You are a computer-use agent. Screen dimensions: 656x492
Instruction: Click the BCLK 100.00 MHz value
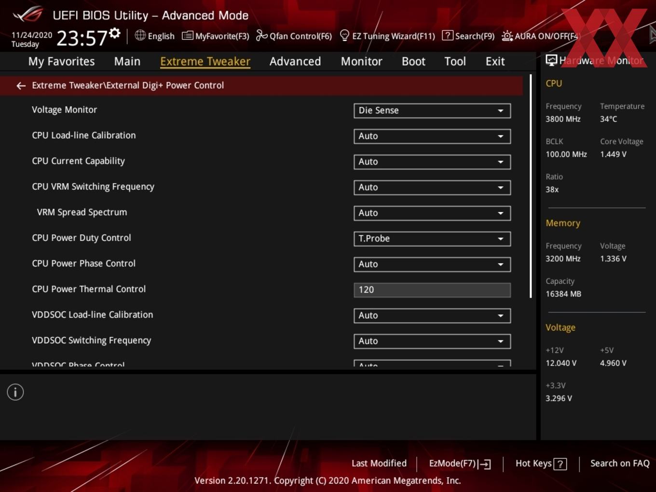pyautogui.click(x=566, y=154)
